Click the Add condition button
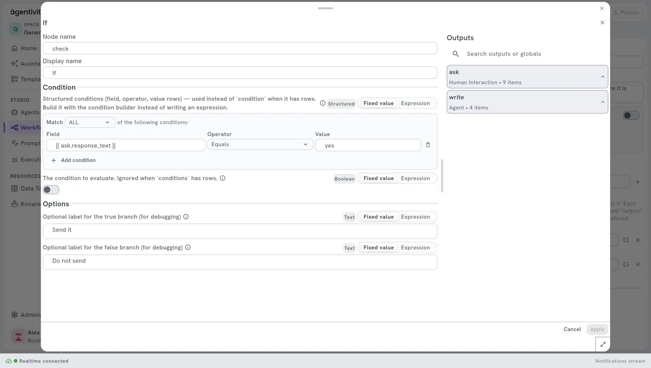This screenshot has height=368, width=651. [x=73, y=160]
